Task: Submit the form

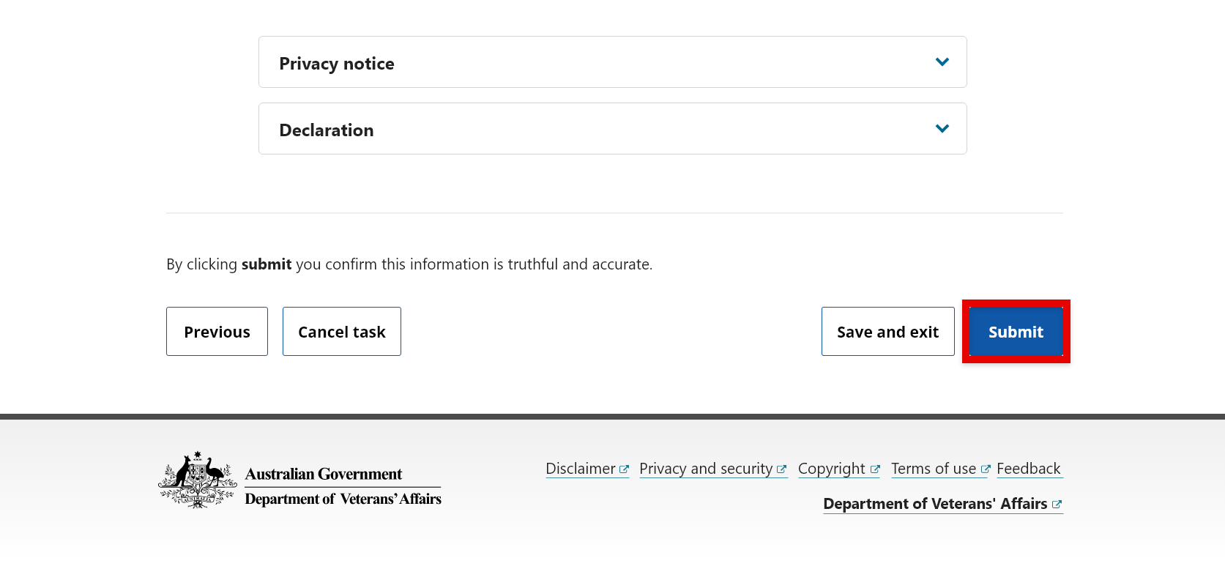Action: [x=1016, y=332]
